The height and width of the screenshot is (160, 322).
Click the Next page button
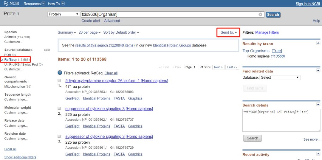tap(219, 67)
